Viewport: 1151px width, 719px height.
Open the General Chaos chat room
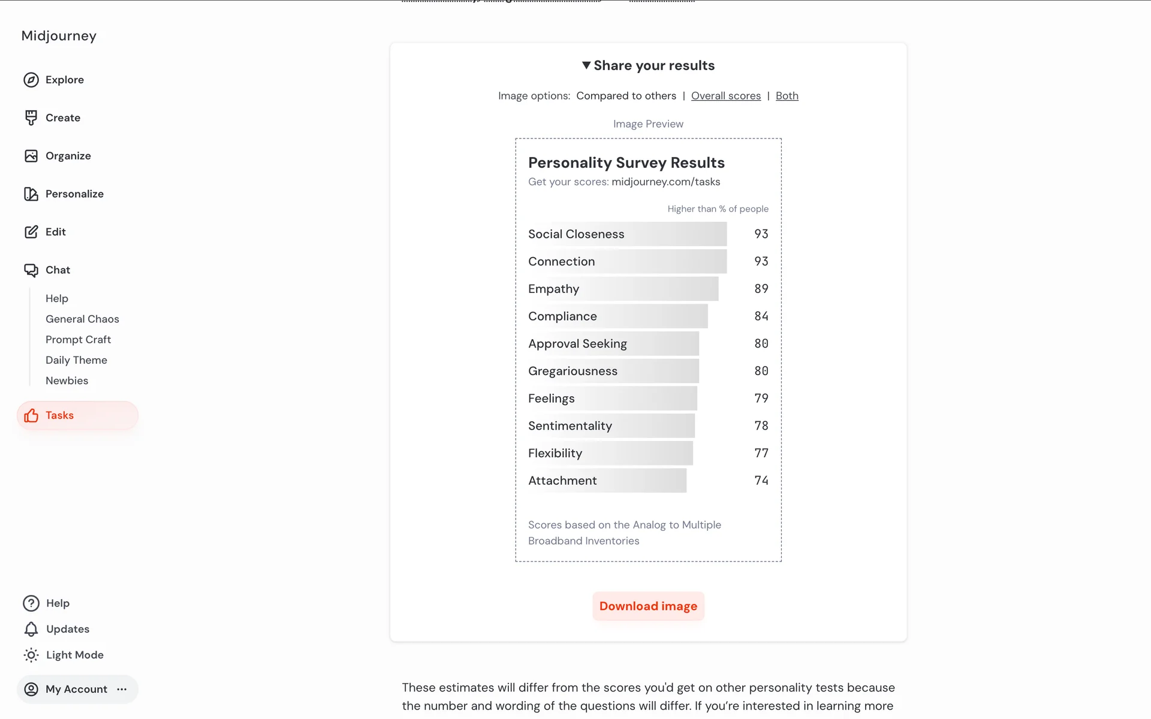(82, 319)
